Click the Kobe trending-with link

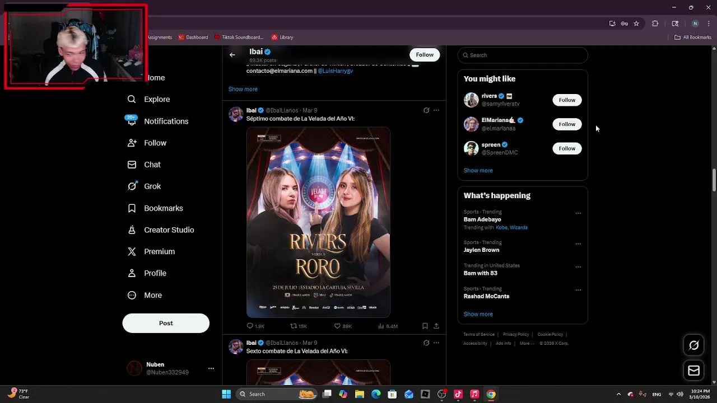click(x=502, y=228)
